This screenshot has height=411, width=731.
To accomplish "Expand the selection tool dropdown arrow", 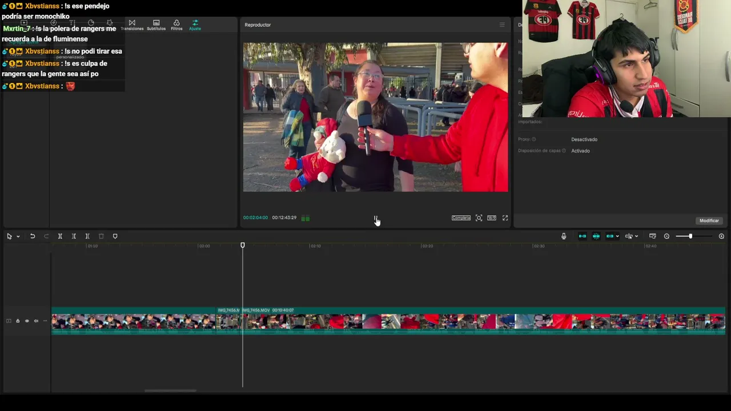I will pos(18,236).
